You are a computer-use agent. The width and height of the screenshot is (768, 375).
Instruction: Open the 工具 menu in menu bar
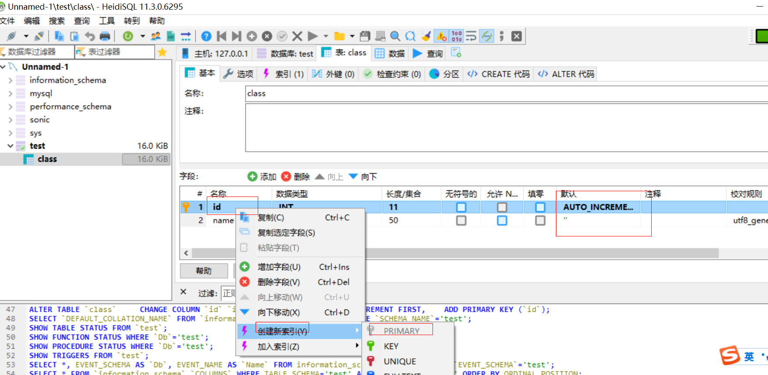pyautogui.click(x=106, y=21)
